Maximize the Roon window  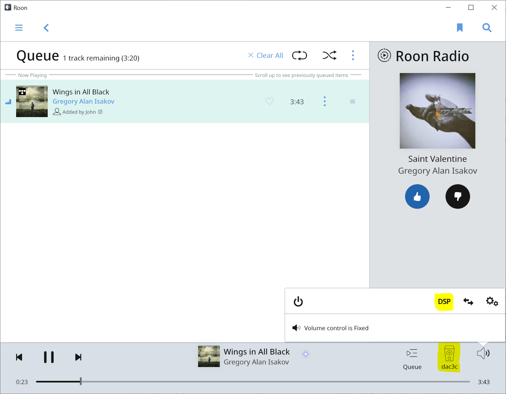pos(471,8)
